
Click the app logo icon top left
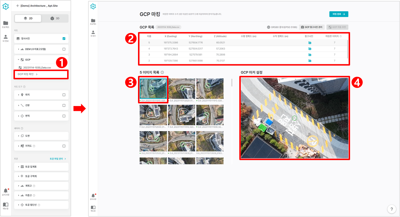pos(6,6)
